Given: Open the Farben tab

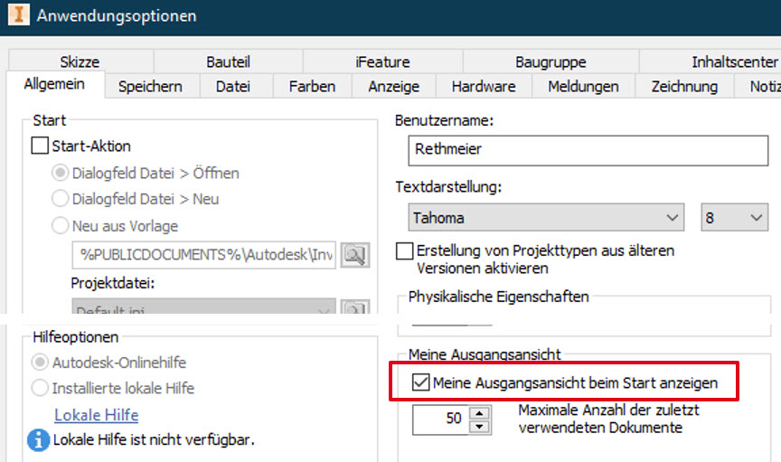Looking at the screenshot, I should [312, 86].
